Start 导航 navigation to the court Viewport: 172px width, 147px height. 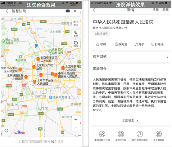140,44
